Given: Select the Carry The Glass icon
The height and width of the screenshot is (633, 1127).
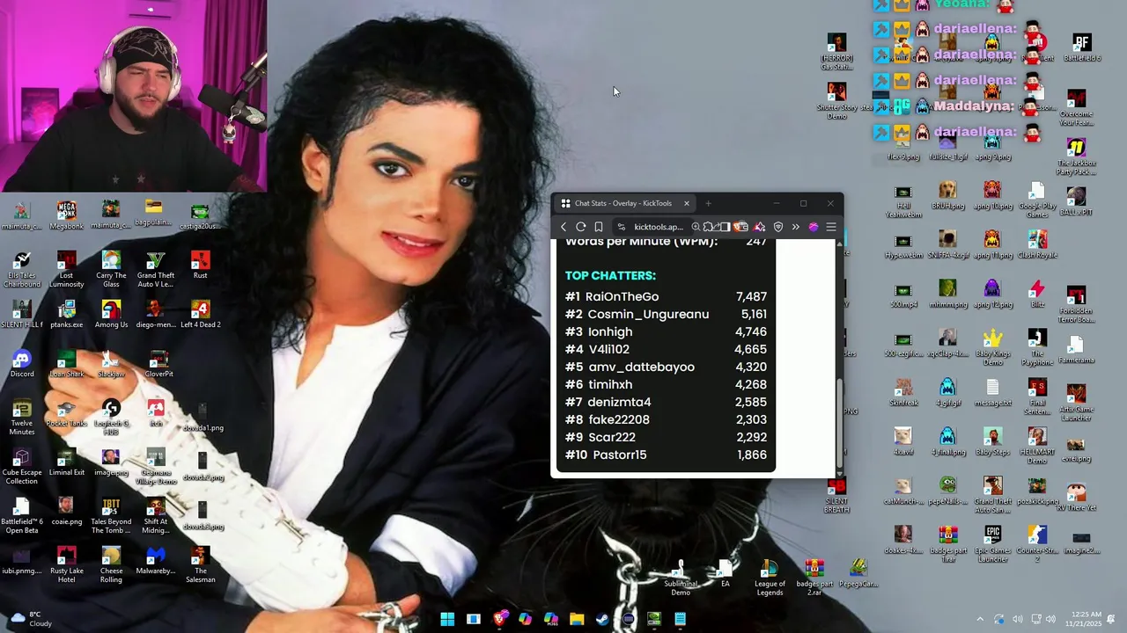Looking at the screenshot, I should point(111,269).
